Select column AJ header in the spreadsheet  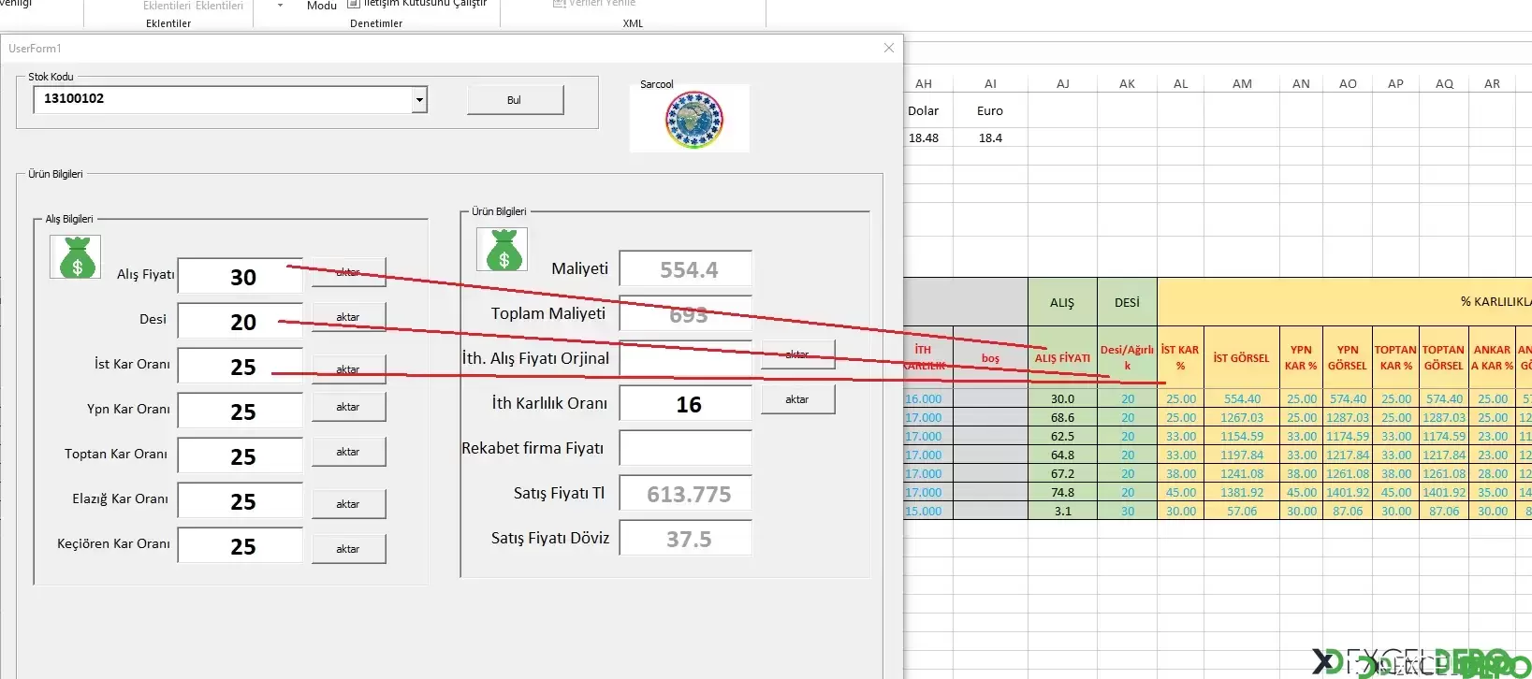(x=1062, y=83)
